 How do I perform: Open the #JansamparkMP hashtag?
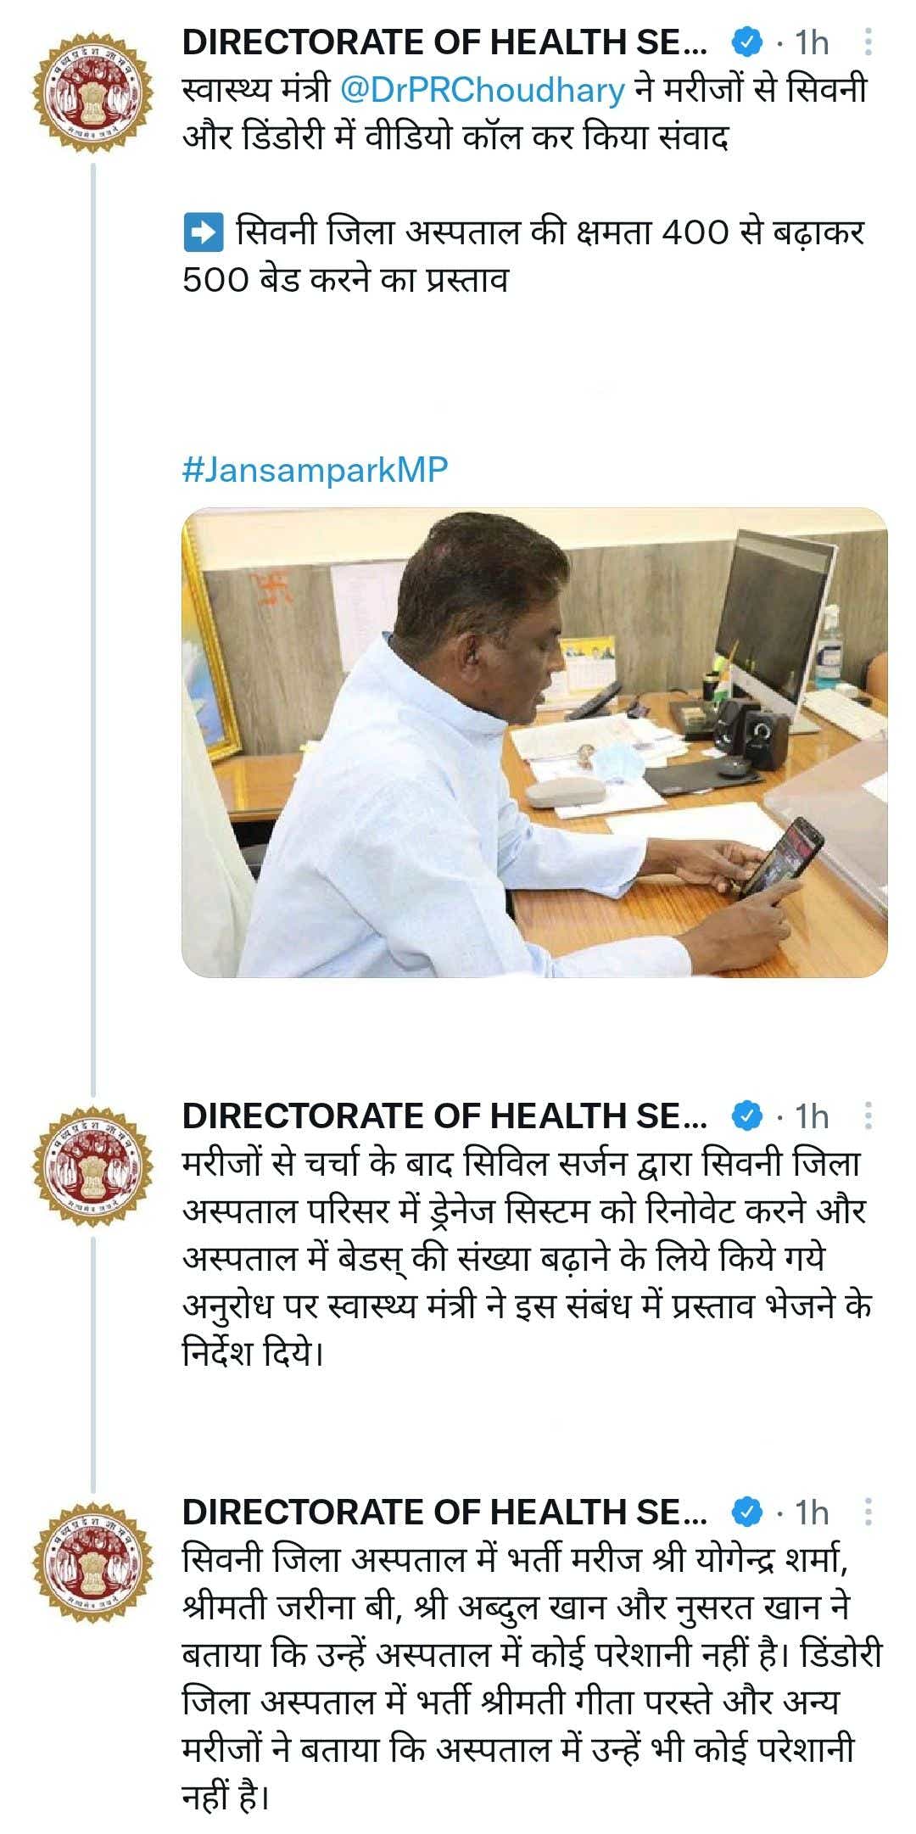[315, 470]
